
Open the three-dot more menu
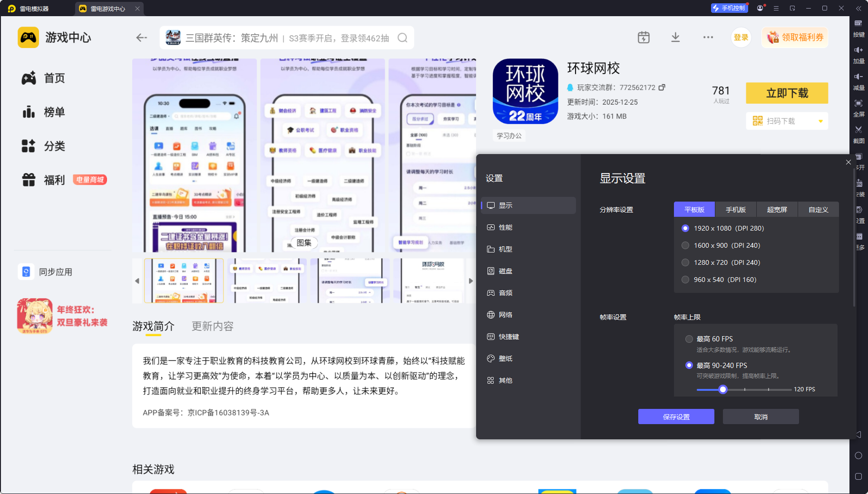[x=708, y=38]
